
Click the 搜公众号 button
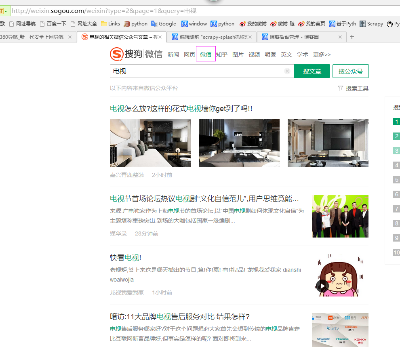tap(351, 71)
